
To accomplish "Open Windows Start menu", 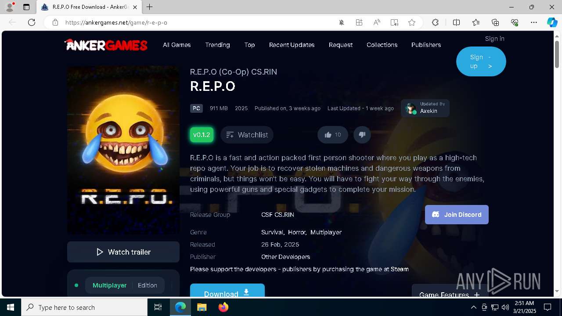I will tap(11, 307).
